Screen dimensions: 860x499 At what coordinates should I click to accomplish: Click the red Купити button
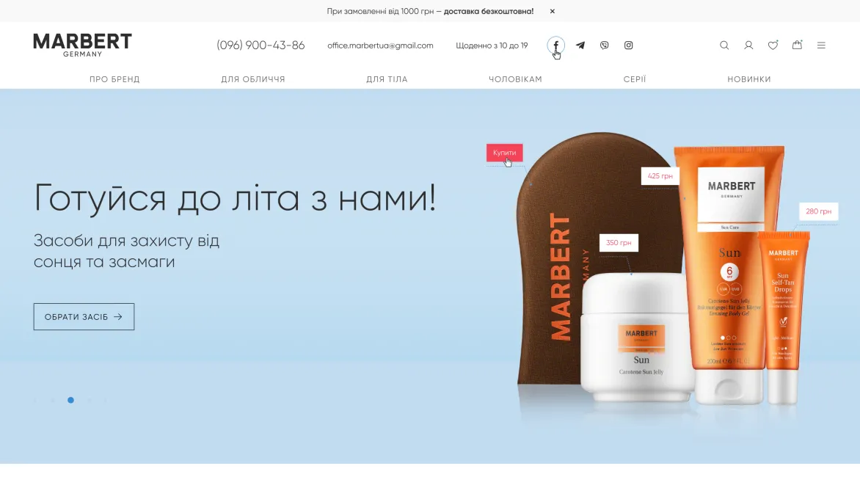pos(504,153)
